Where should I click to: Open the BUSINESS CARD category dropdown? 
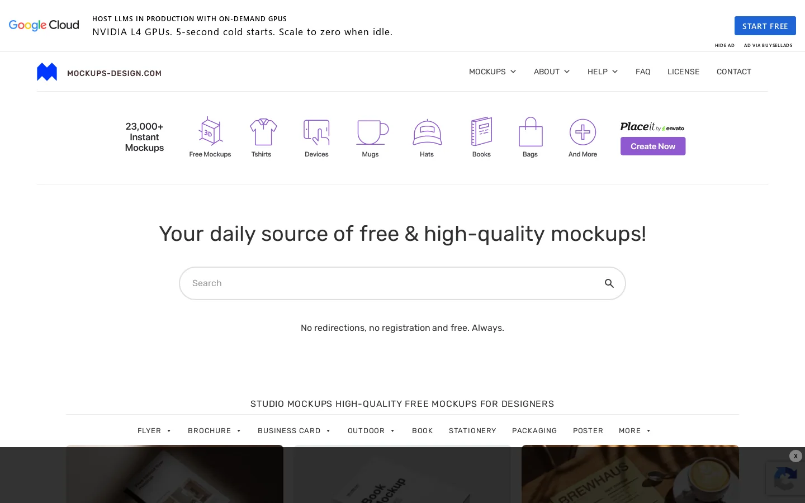(294, 430)
